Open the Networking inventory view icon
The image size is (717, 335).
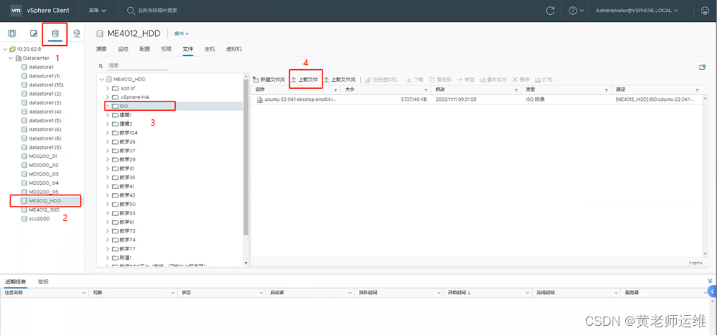[77, 33]
